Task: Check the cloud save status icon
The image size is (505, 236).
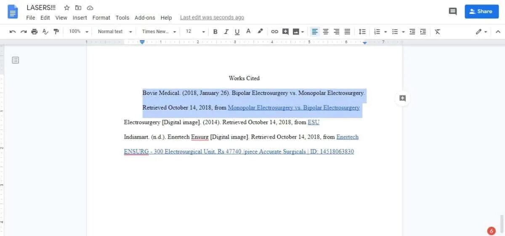Action: tap(90, 8)
